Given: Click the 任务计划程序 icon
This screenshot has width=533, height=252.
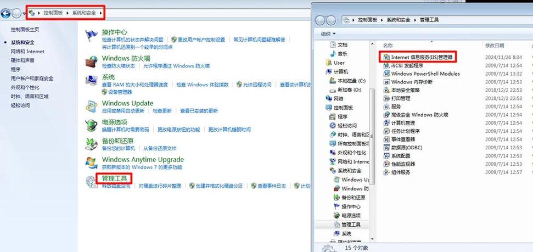Looking at the screenshot, I should (386, 131).
